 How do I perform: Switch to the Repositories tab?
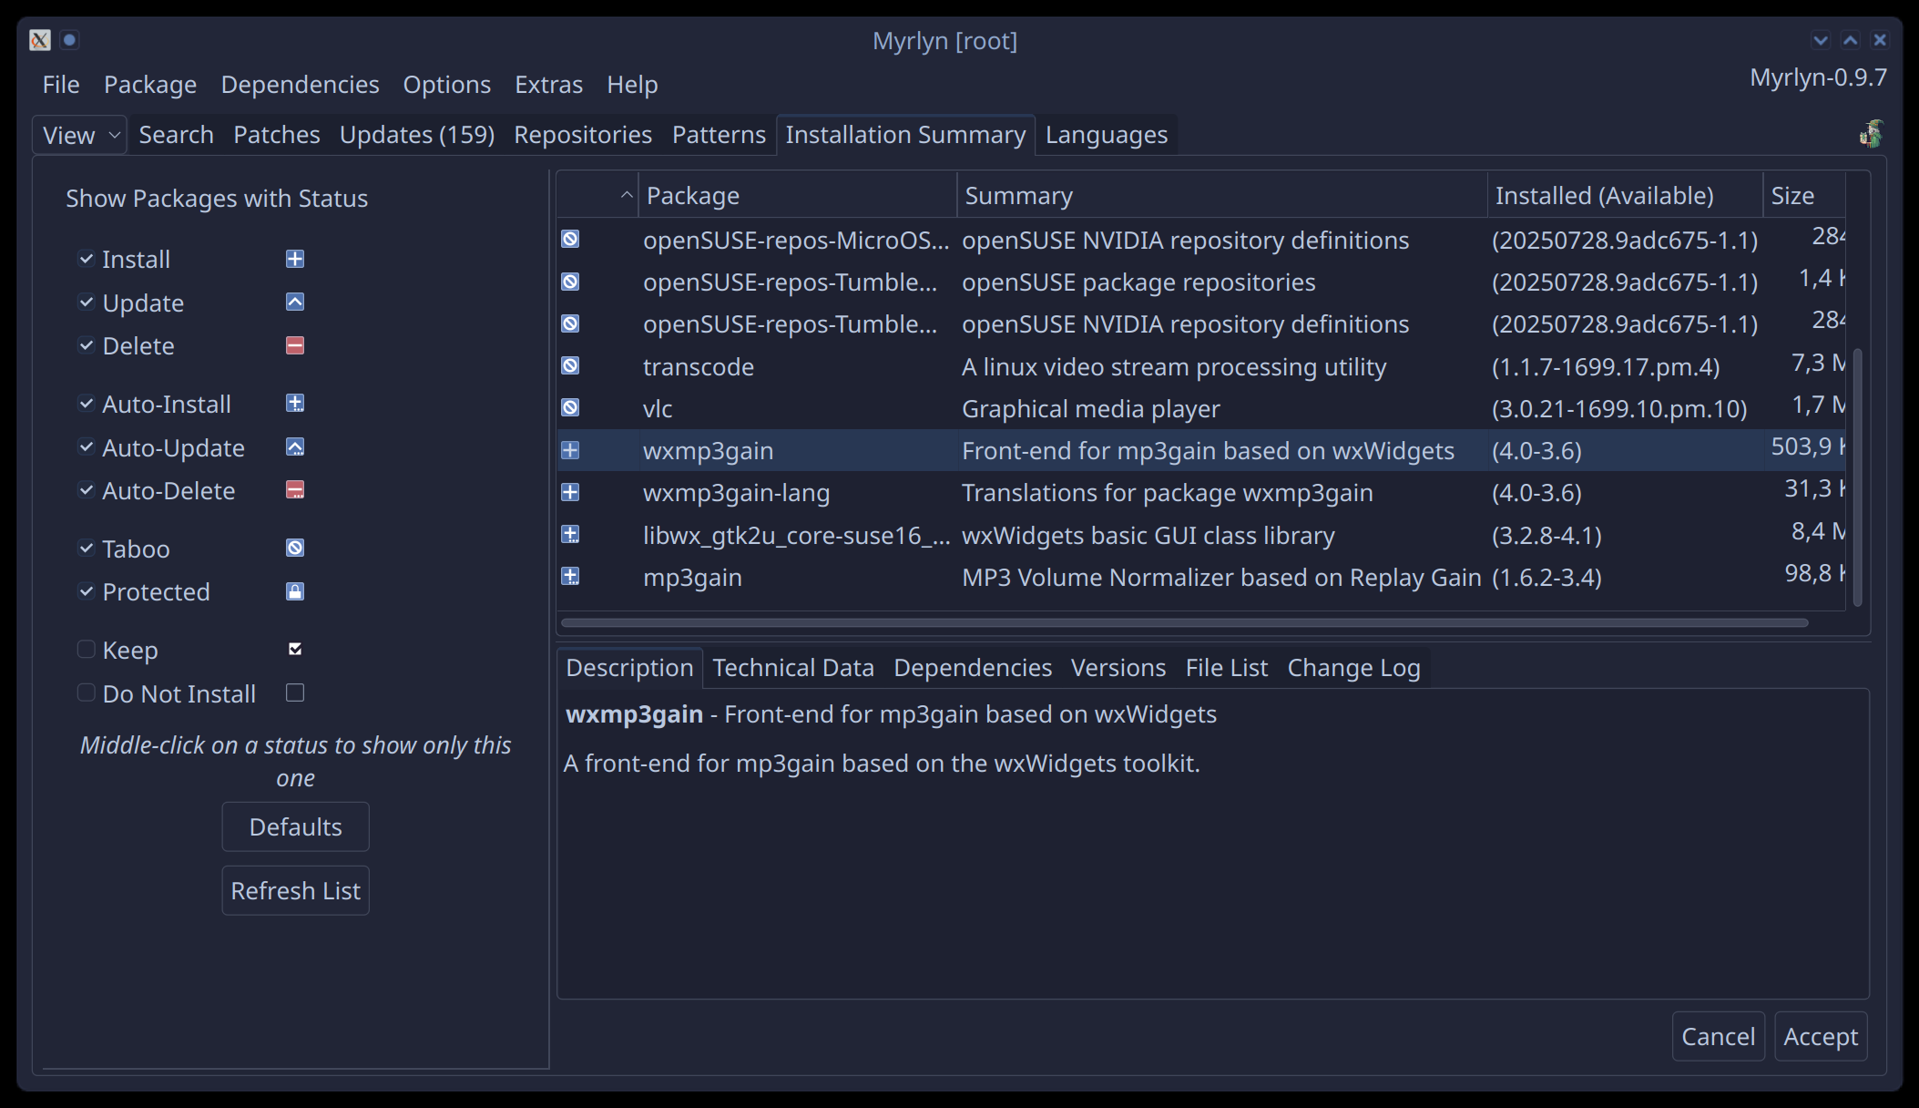[x=582, y=135]
